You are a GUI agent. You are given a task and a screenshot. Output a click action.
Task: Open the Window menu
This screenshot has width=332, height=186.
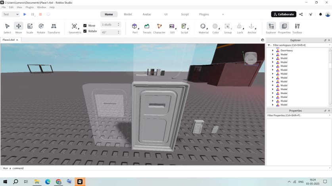(x=42, y=8)
